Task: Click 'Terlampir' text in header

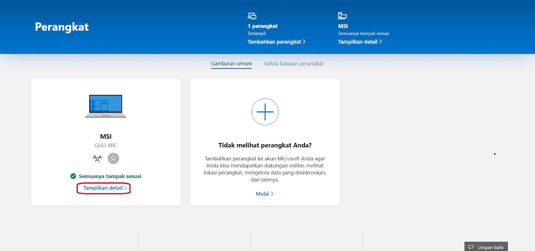Action: click(x=257, y=33)
